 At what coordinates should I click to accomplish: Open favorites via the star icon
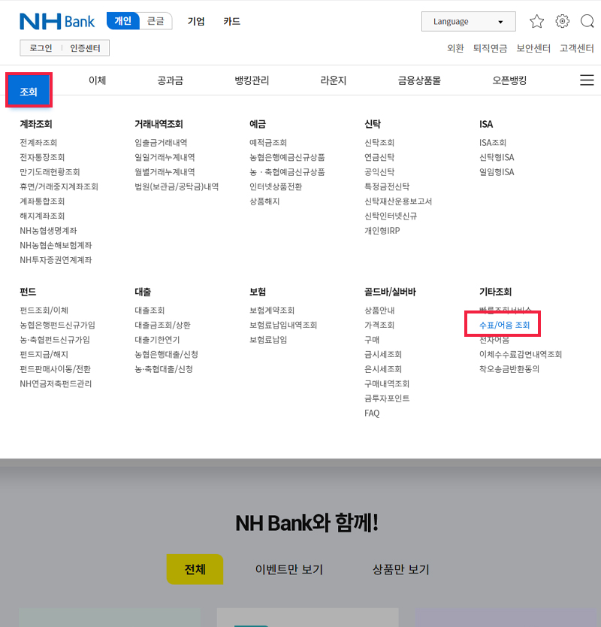(536, 21)
